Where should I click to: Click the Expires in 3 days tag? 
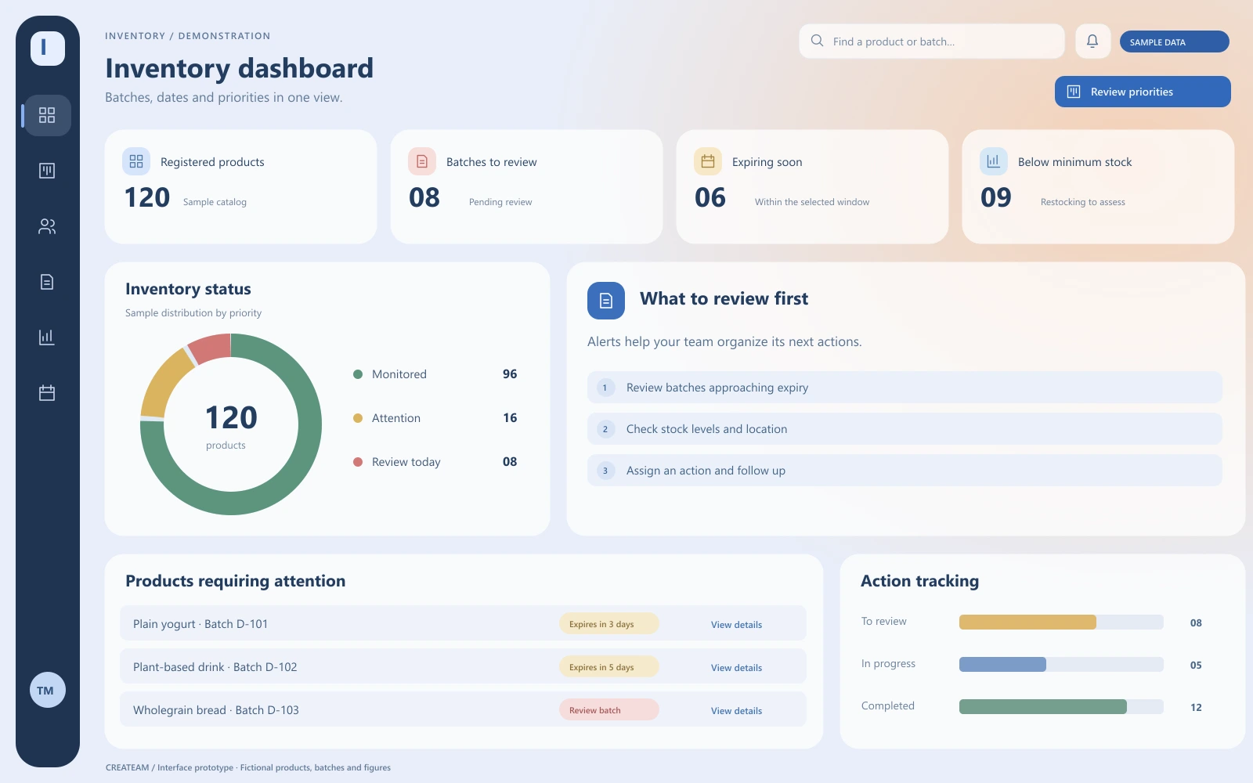pyautogui.click(x=608, y=624)
